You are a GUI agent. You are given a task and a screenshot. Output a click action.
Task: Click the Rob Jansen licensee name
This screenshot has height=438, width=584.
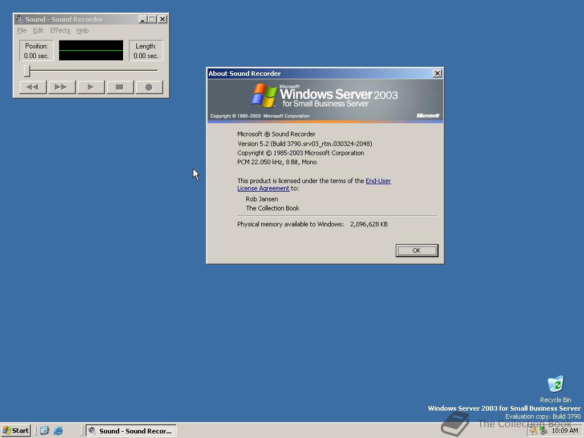pyautogui.click(x=262, y=199)
